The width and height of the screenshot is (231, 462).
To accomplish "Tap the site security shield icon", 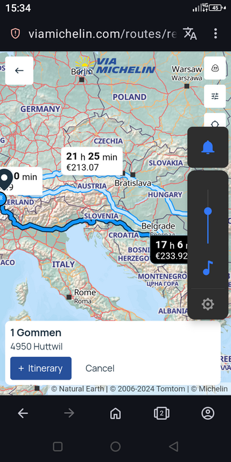I will pos(15,34).
